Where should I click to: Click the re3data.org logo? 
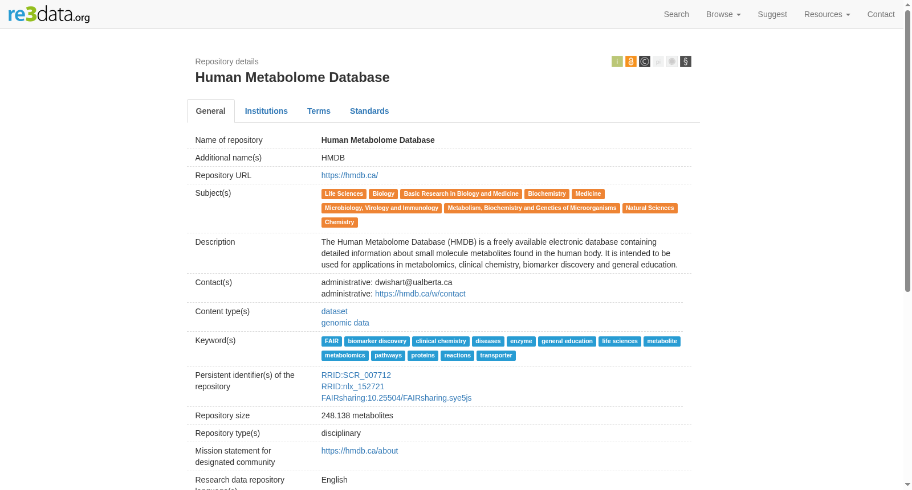[x=49, y=14]
